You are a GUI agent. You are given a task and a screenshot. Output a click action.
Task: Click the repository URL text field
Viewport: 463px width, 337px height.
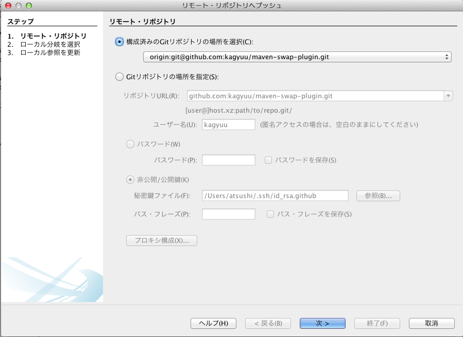pyautogui.click(x=314, y=96)
